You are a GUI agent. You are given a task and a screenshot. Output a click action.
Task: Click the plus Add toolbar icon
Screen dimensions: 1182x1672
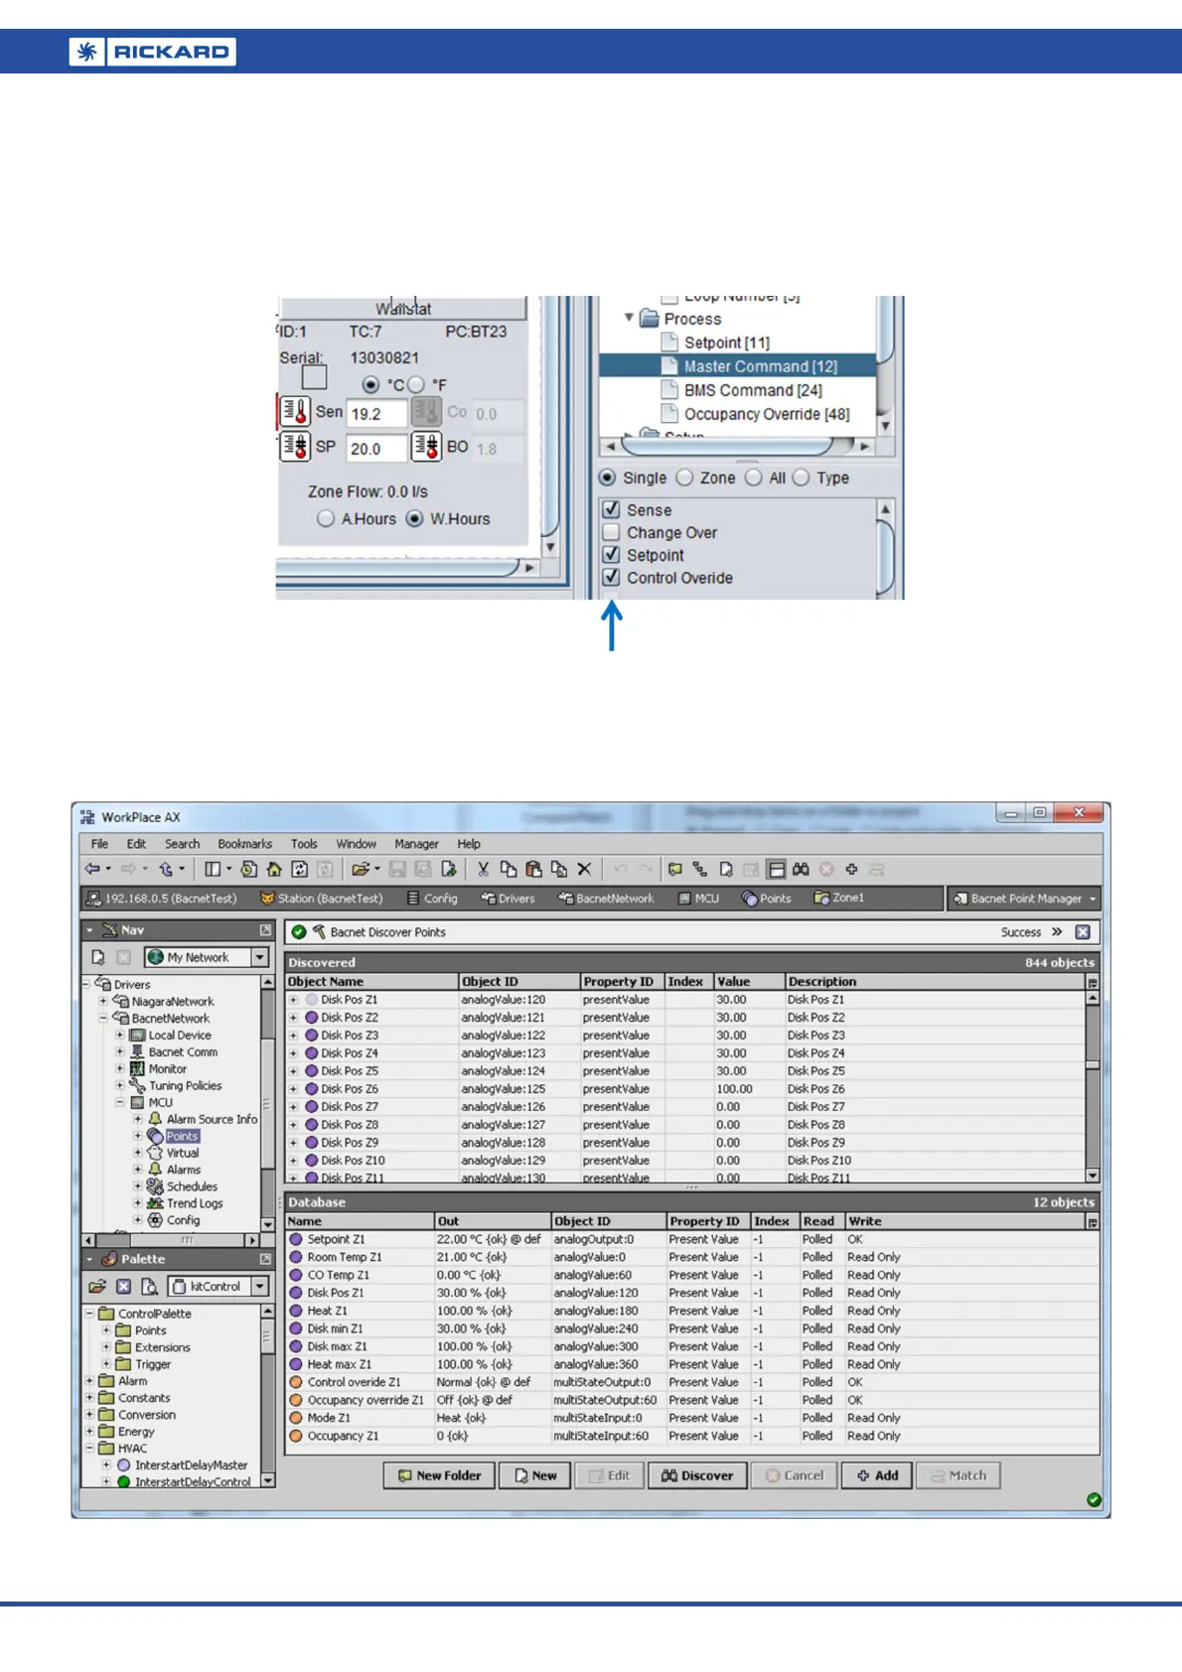(851, 869)
